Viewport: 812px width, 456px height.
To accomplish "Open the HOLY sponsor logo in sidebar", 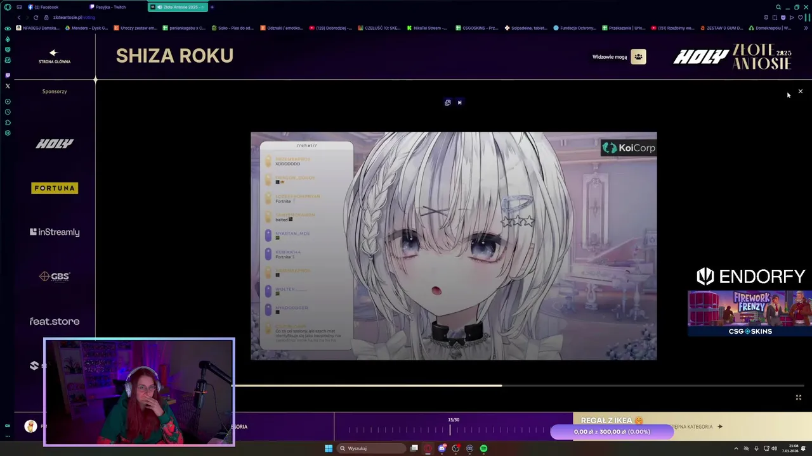I will 55,144.
